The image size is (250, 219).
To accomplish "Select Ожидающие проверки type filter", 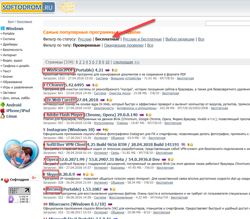I will point(124,45).
